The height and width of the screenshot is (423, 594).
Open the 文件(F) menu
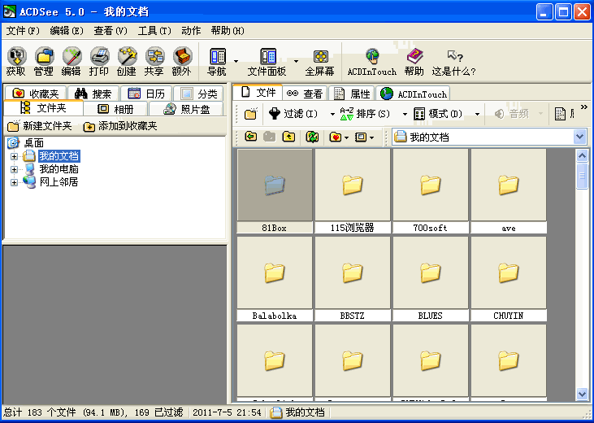[23, 31]
